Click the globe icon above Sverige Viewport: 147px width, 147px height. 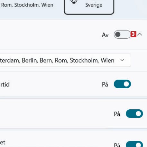pos(74,2)
